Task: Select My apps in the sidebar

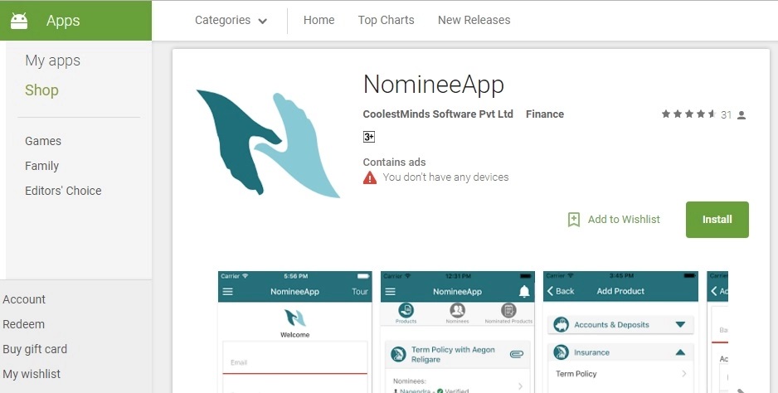Action: pyautogui.click(x=52, y=61)
